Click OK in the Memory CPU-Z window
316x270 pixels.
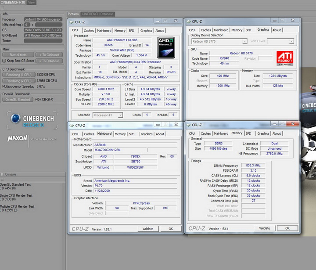287,228
